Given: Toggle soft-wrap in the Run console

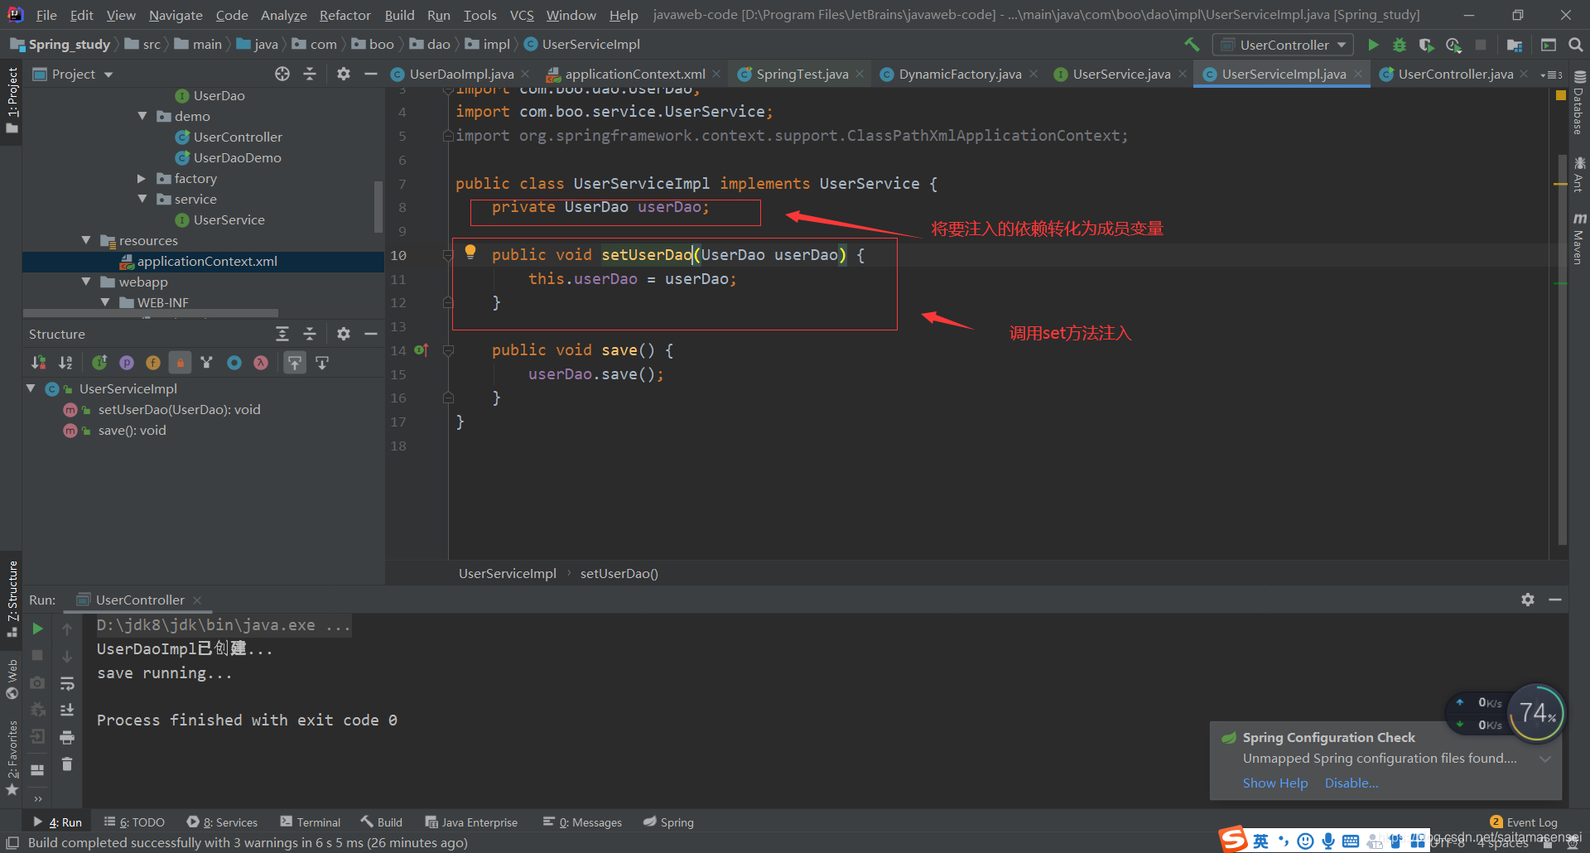Looking at the screenshot, I should click(x=67, y=683).
